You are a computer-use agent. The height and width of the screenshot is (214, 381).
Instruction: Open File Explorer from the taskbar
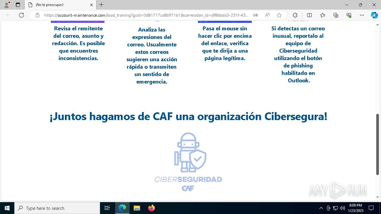coord(137,208)
